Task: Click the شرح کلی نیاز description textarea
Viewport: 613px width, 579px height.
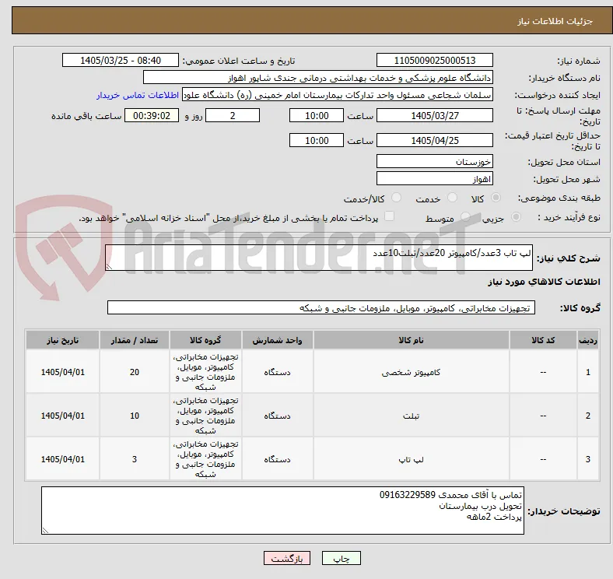Action: pyautogui.click(x=319, y=258)
